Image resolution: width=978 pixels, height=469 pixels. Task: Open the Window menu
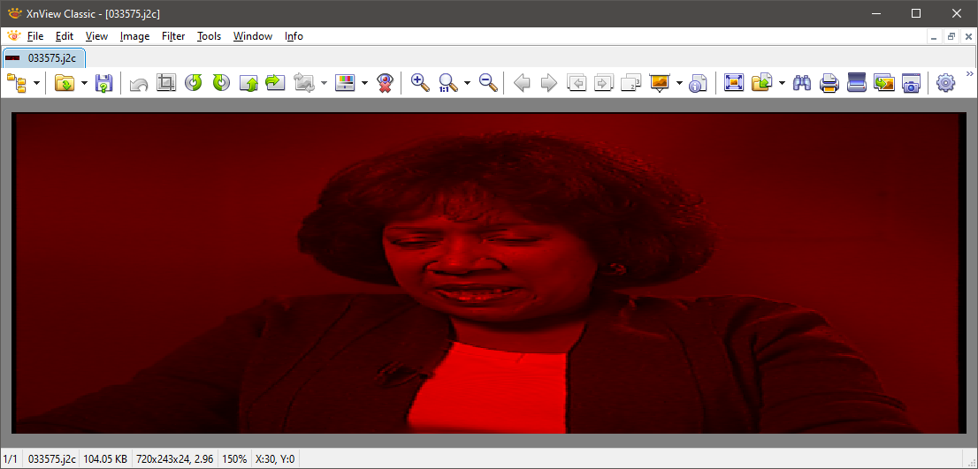click(x=253, y=36)
